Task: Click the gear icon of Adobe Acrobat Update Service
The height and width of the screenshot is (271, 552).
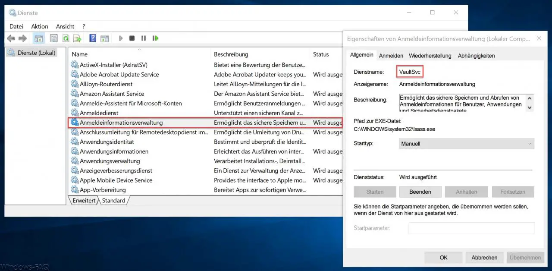Action: pos(75,75)
